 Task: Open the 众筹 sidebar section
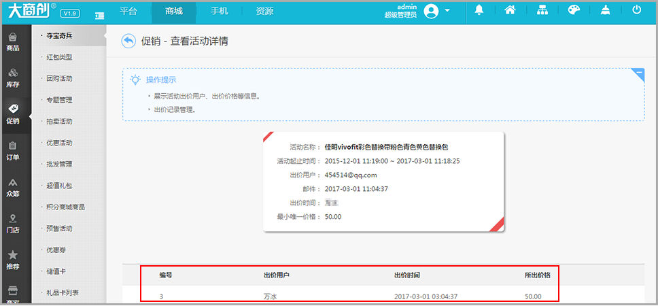13,188
